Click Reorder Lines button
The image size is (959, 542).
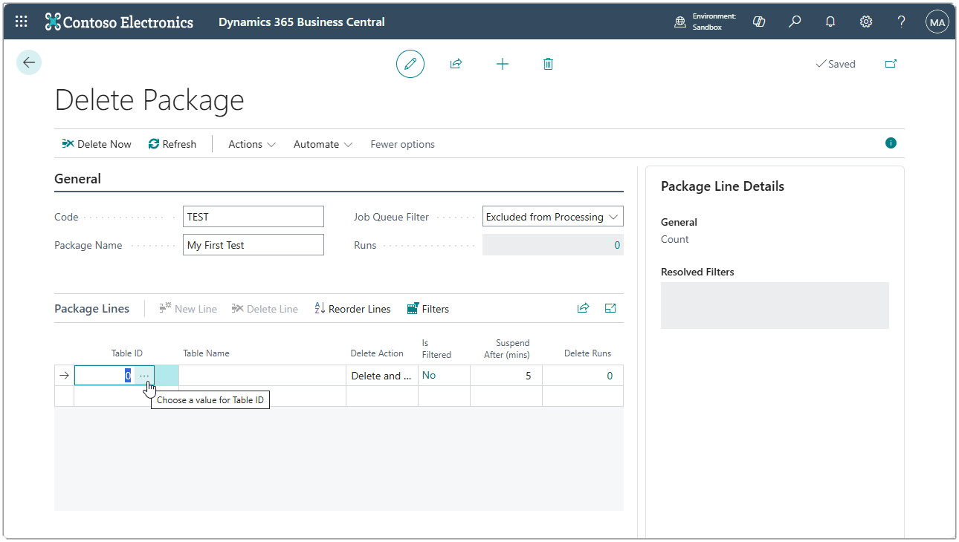click(352, 309)
